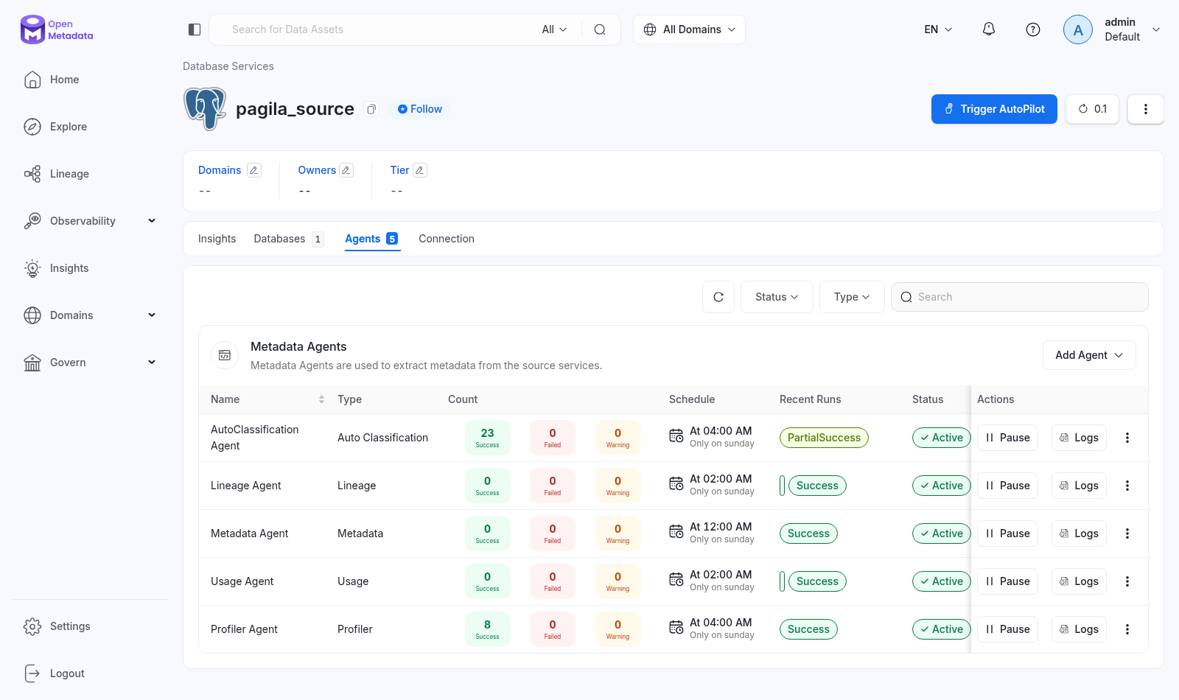Follow the pagila_source service

pyautogui.click(x=420, y=109)
